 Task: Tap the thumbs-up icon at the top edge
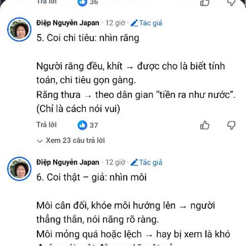click(x=205, y=2)
